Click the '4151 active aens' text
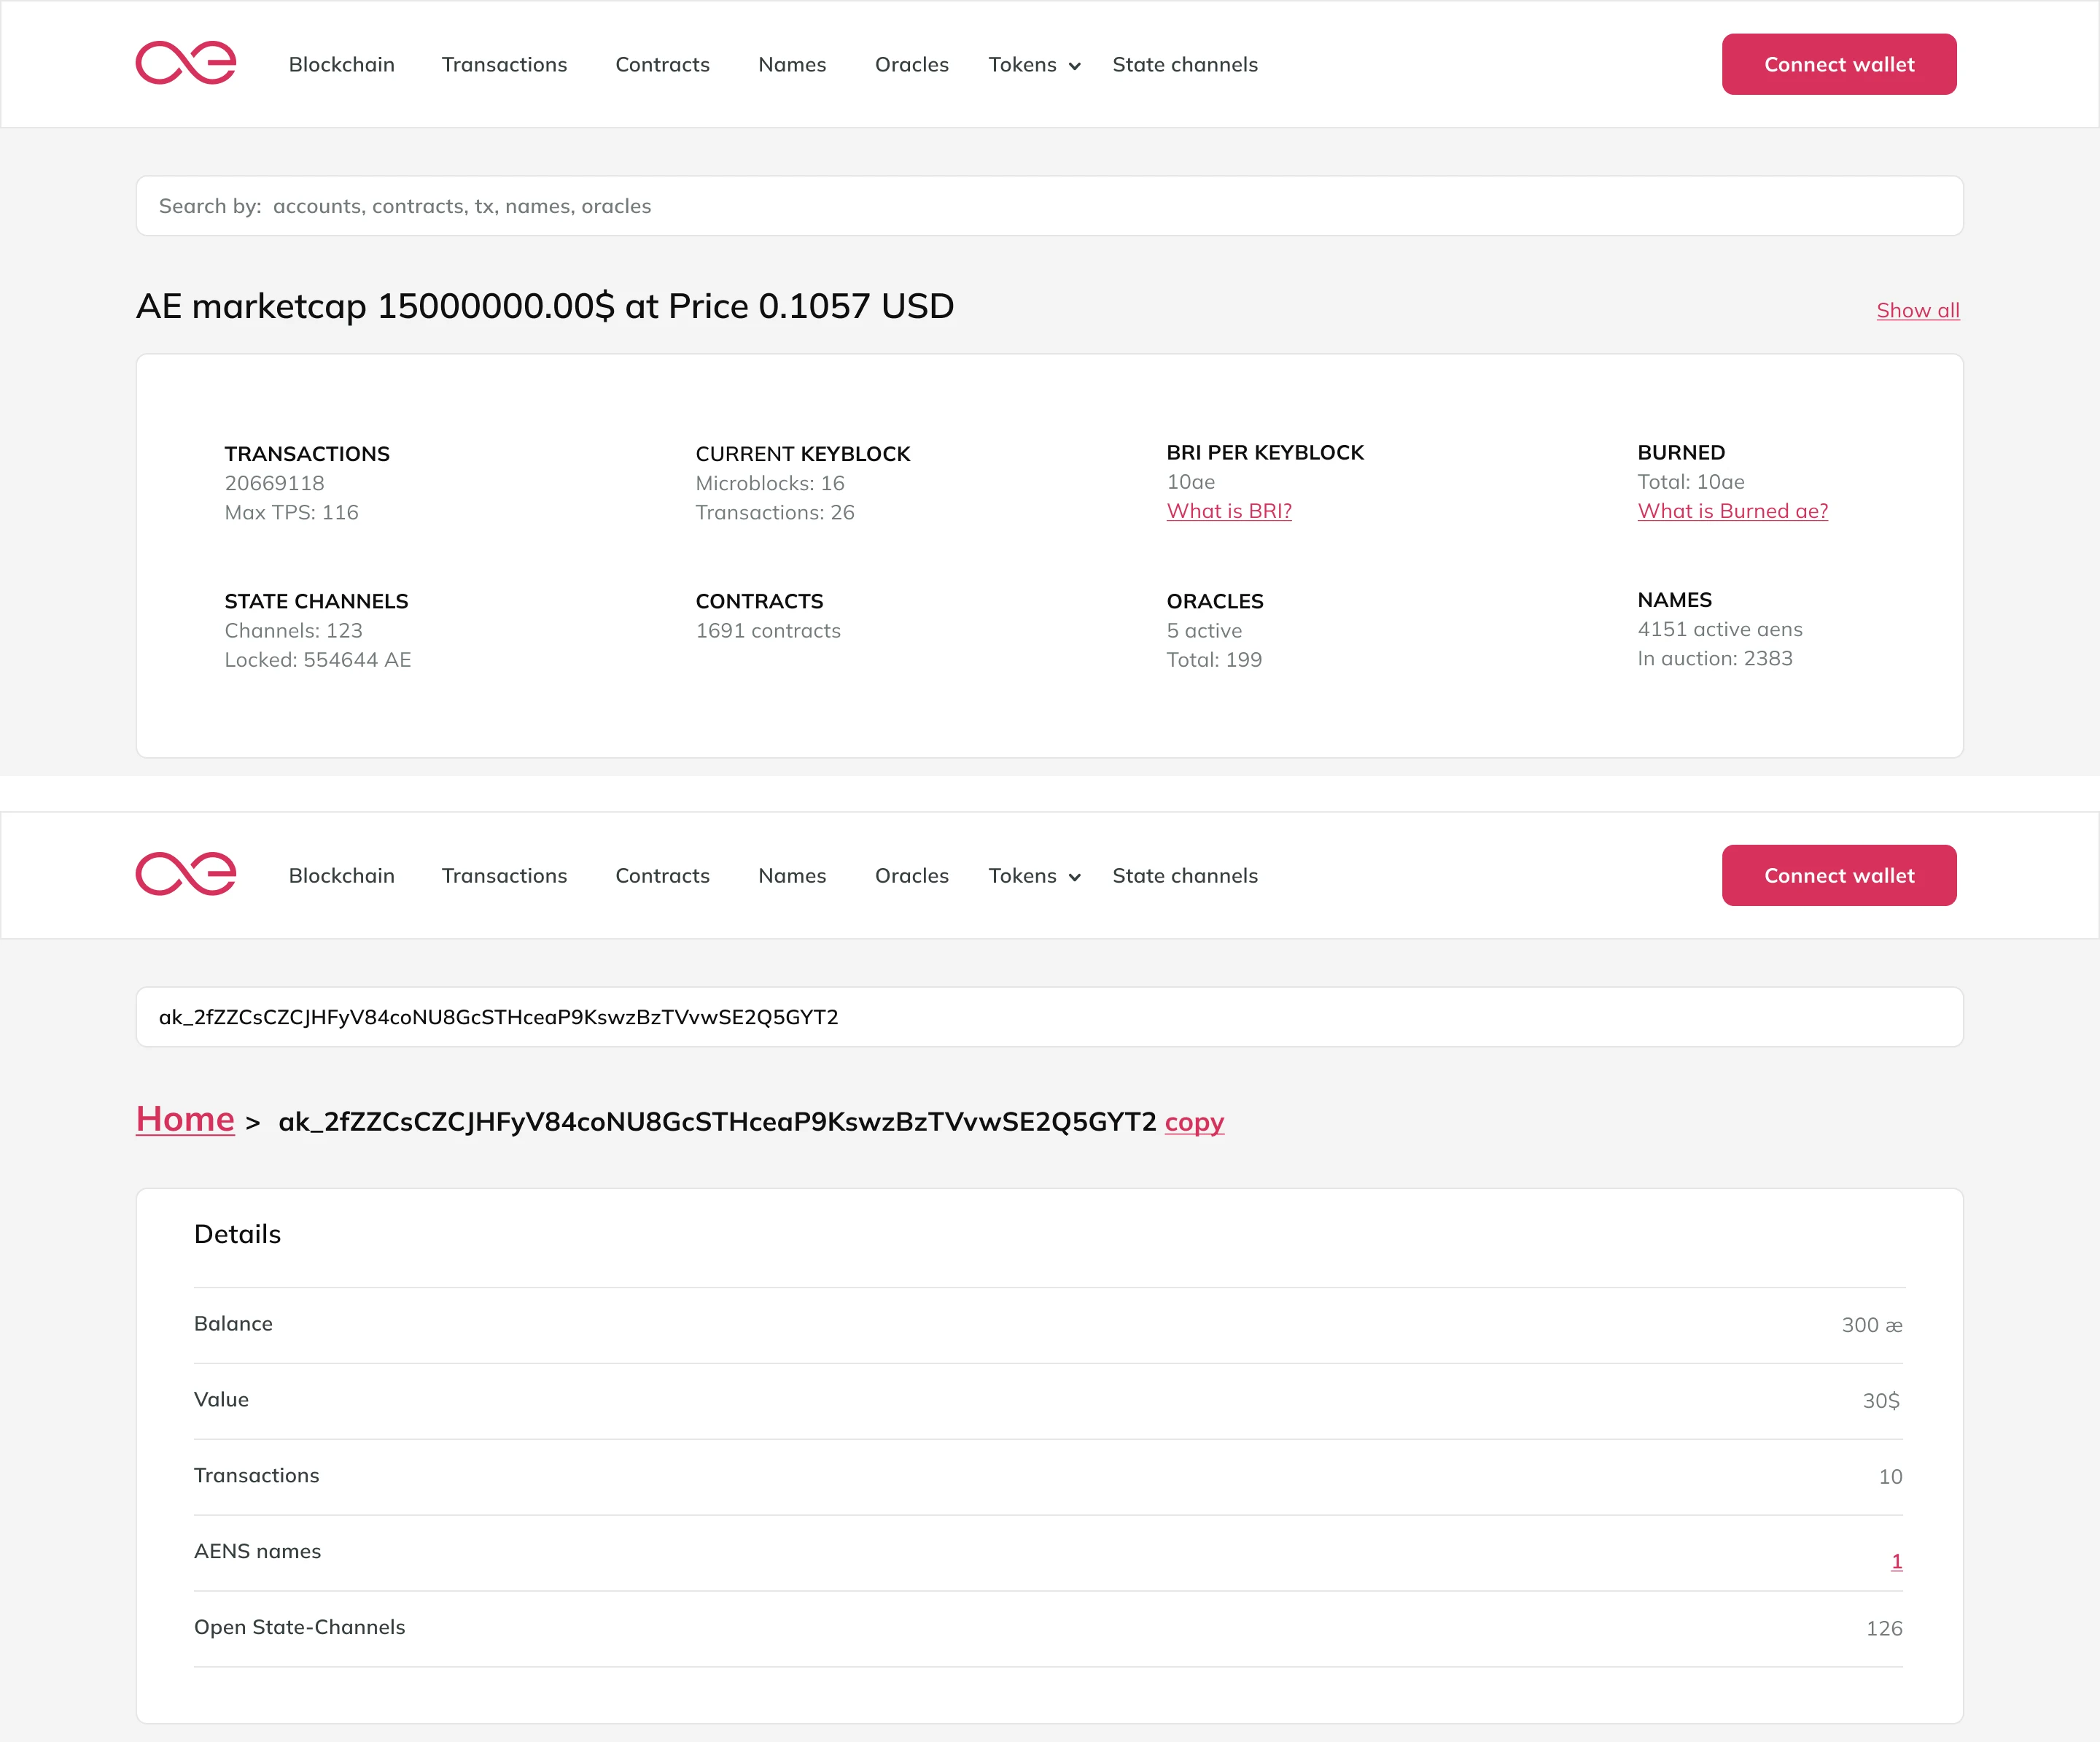Viewport: 2100px width, 1742px height. (1720, 630)
